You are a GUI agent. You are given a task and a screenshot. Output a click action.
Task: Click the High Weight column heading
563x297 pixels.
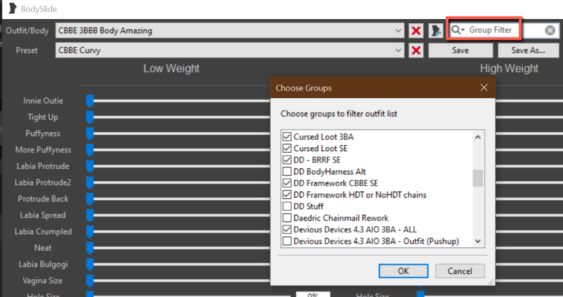click(509, 69)
